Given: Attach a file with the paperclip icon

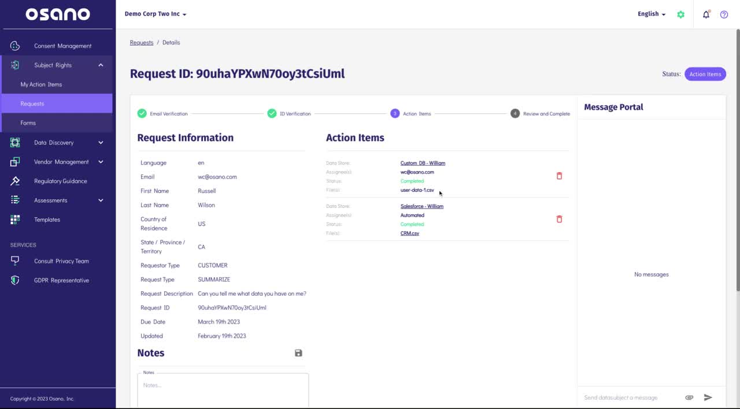Looking at the screenshot, I should (689, 397).
